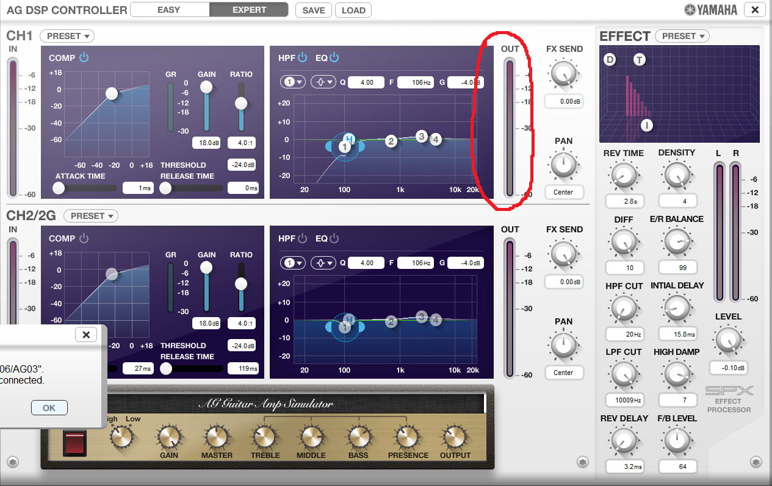
Task: Click the INITIAL DELAY knob
Action: point(676,309)
